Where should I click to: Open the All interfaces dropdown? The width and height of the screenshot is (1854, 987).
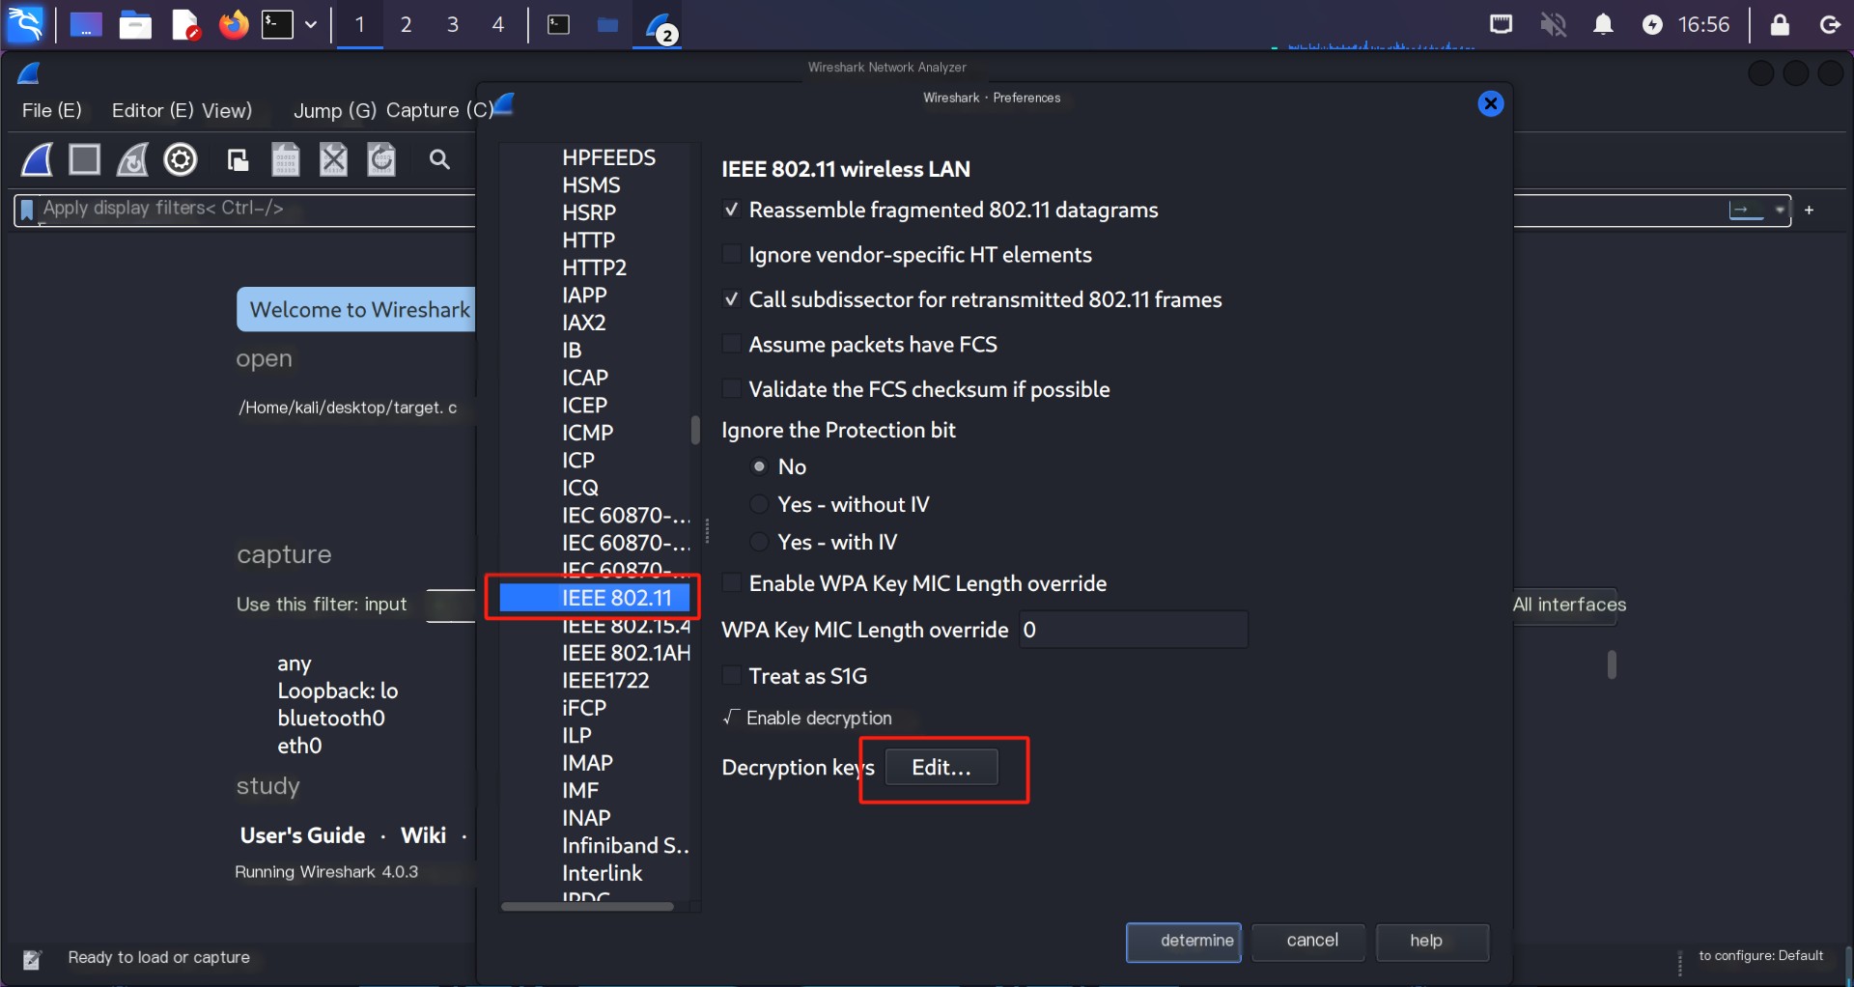(1569, 605)
